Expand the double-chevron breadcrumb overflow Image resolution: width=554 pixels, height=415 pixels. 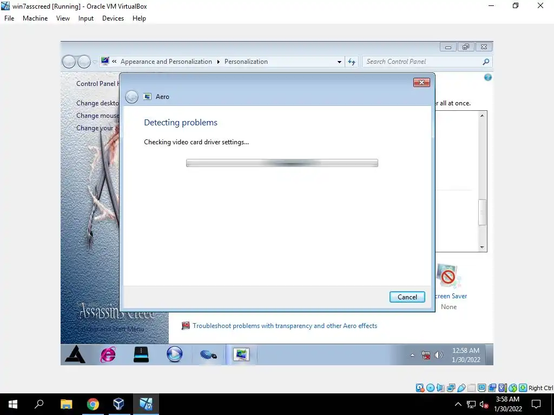click(114, 62)
